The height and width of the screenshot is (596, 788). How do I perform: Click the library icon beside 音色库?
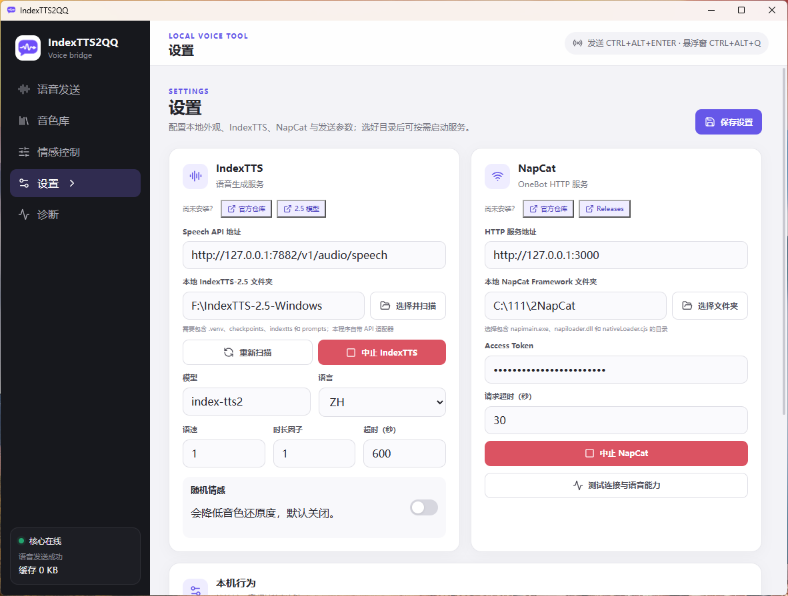23,121
